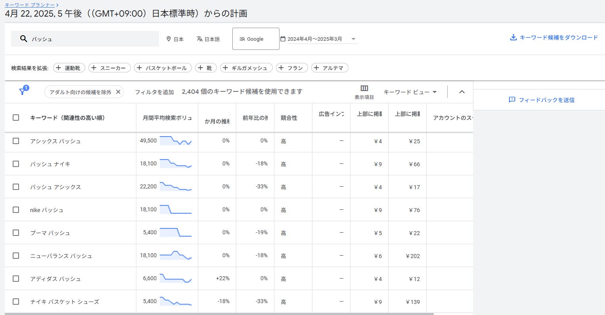Click the download icon for keyword candidates
Image resolution: width=605 pixels, height=315 pixels.
pyautogui.click(x=513, y=37)
